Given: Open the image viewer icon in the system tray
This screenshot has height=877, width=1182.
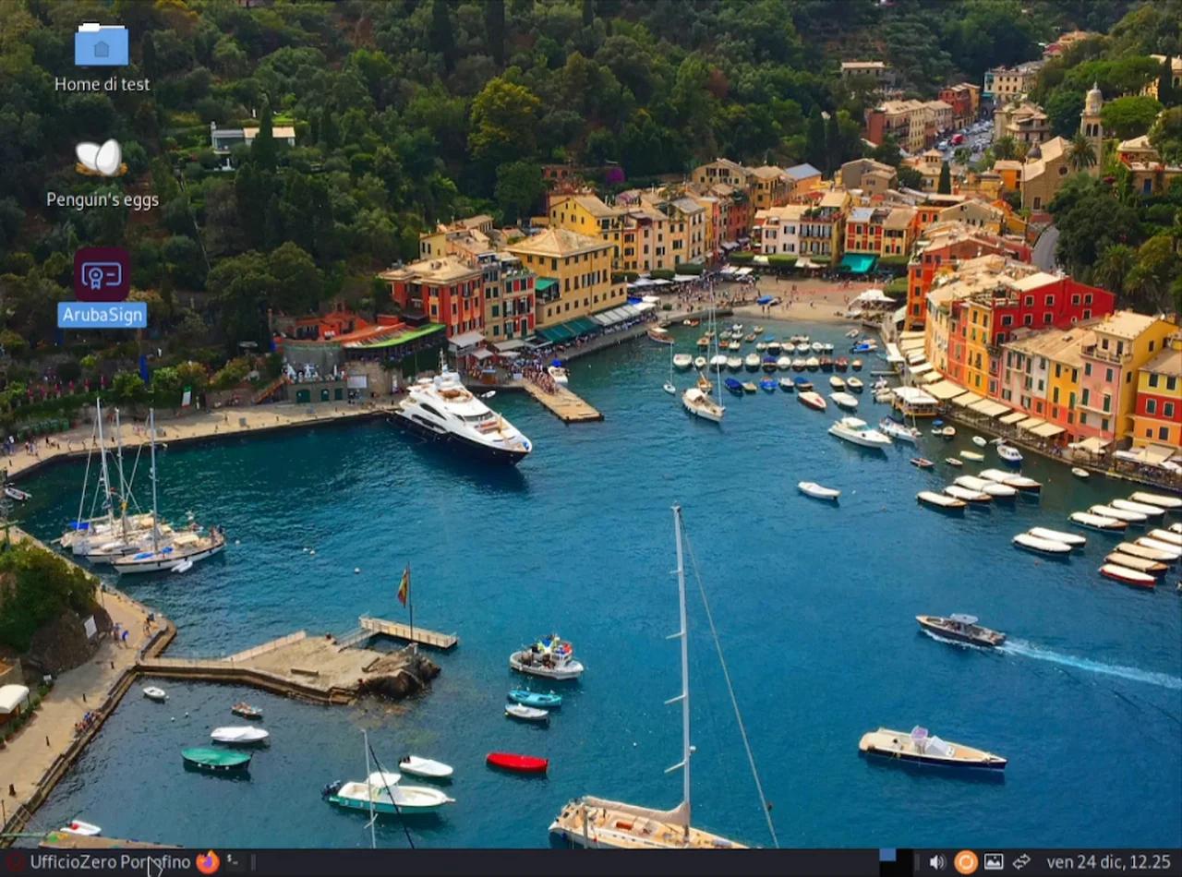Looking at the screenshot, I should (993, 860).
